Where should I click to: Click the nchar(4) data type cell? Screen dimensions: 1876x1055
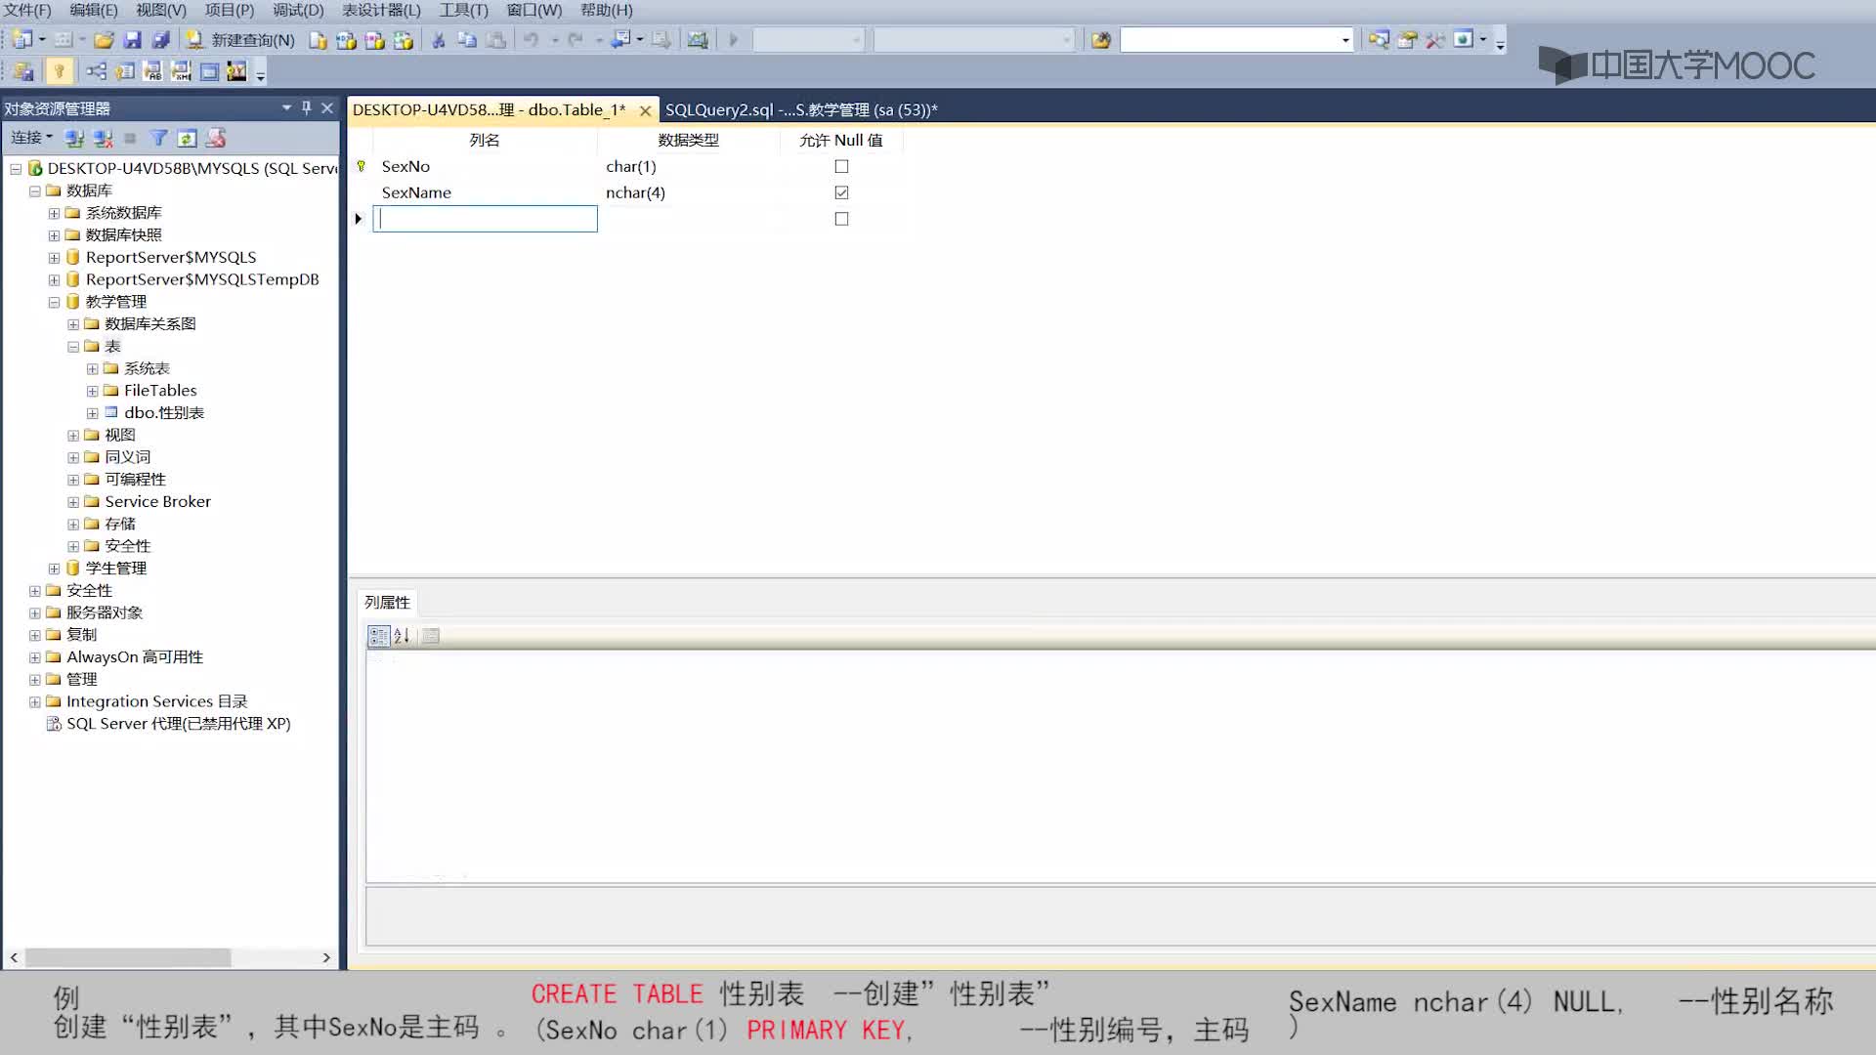point(689,192)
